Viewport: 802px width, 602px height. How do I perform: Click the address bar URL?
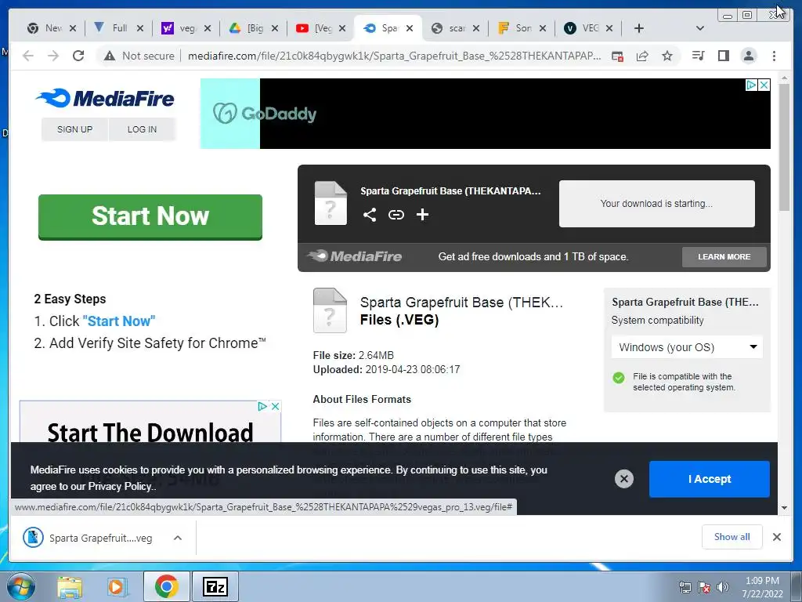pyautogui.click(x=394, y=56)
